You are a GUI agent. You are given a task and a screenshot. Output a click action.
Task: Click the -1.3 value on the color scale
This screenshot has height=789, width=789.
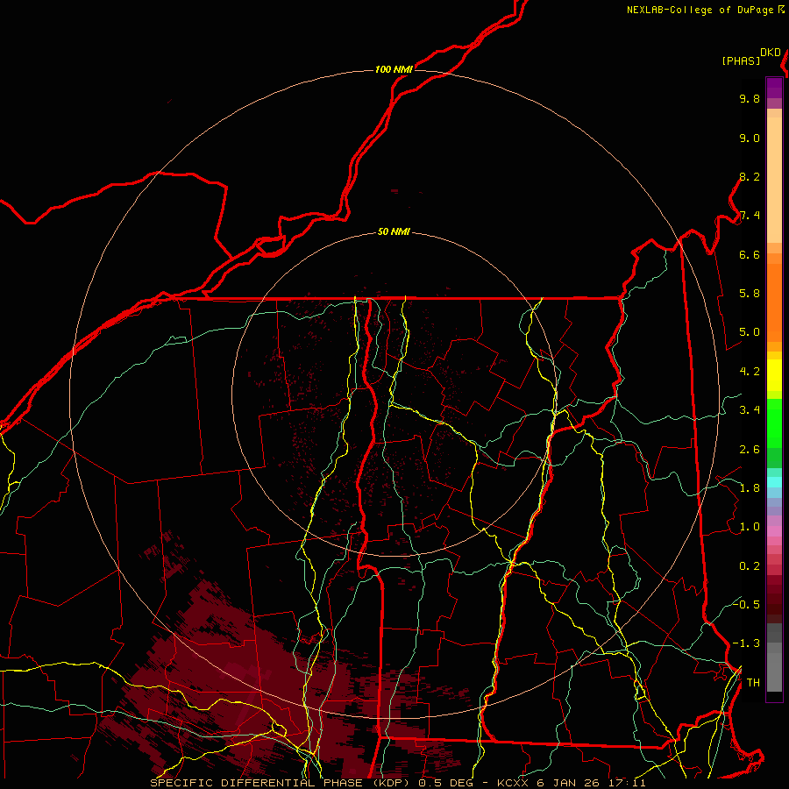point(746,643)
